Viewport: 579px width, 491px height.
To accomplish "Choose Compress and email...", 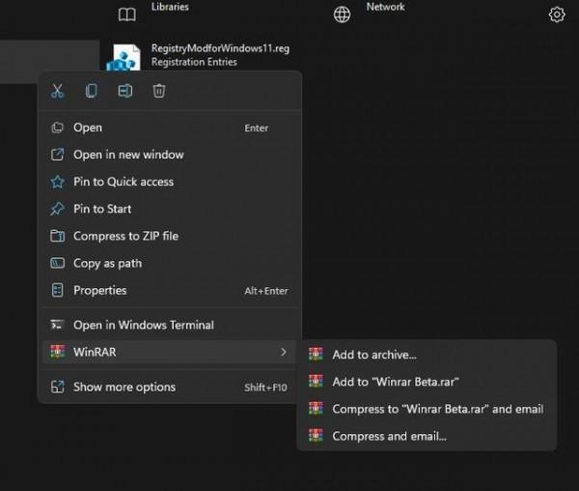I will (427, 436).
